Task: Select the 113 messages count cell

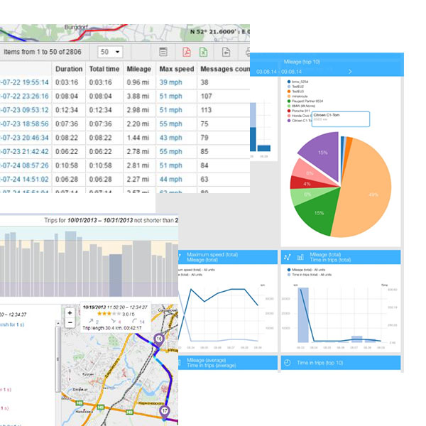Action: 206,110
